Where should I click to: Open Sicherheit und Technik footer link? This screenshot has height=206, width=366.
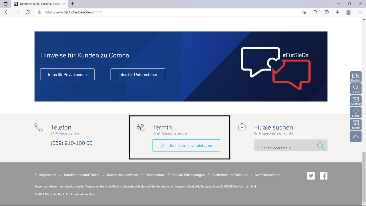click(x=230, y=175)
